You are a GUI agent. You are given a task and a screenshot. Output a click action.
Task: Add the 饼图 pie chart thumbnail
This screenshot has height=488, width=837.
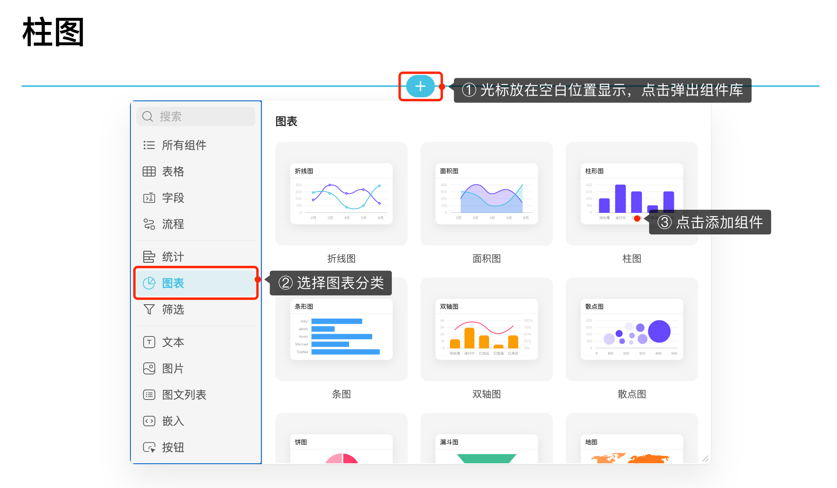[342, 439]
